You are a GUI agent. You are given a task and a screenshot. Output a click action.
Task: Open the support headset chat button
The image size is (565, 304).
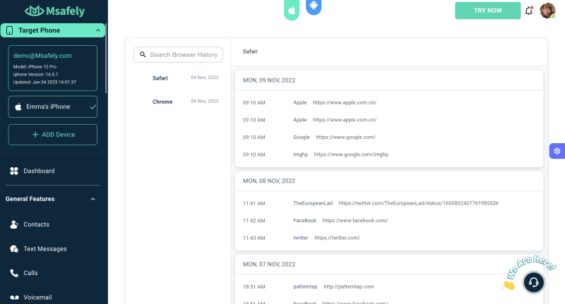click(534, 282)
